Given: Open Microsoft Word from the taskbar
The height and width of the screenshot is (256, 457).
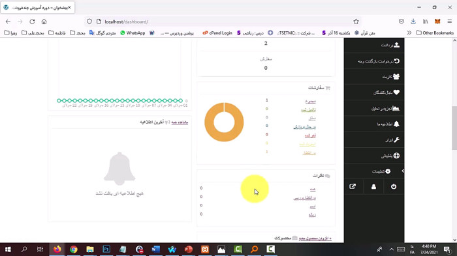Looking at the screenshot, I should 155,249.
